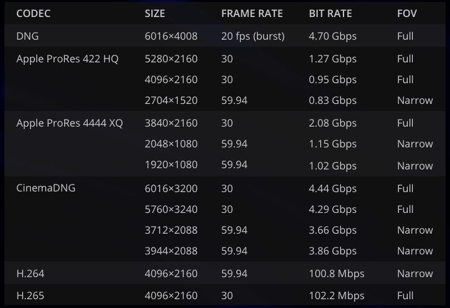Viewport: 450px width, 308px height.
Task: Select the FOV column header
Action: 407,13
